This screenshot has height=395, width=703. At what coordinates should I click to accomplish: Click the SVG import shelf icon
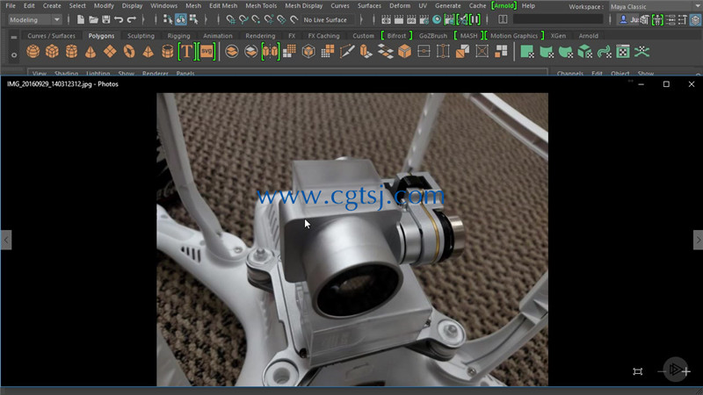point(207,52)
